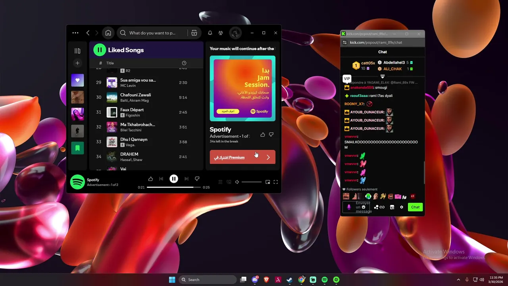
Task: Open Spotify What's New notifications bell
Action: coord(210,33)
